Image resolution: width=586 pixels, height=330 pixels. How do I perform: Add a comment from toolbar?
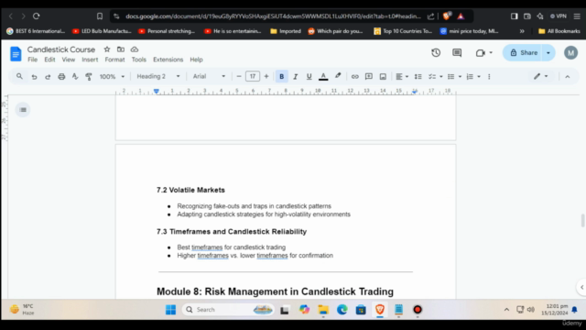[368, 77]
